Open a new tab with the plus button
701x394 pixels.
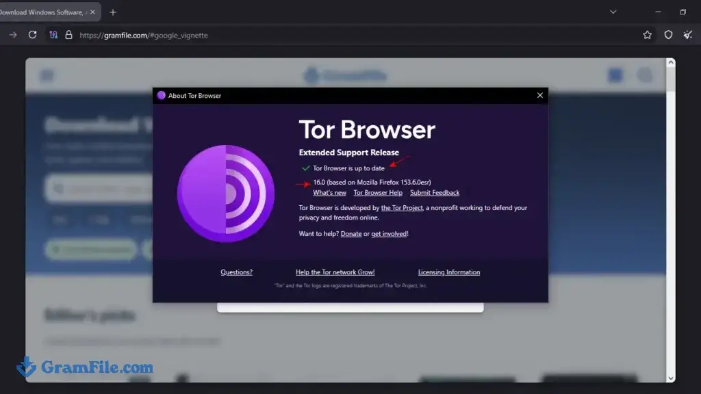(x=113, y=12)
